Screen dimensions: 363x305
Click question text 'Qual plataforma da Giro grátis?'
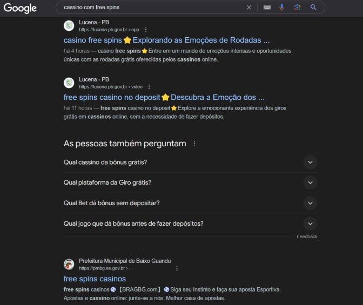(107, 182)
